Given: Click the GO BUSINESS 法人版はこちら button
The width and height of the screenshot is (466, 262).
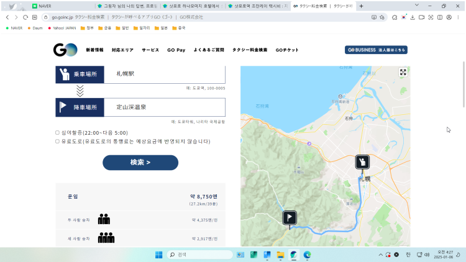Looking at the screenshot, I should pyautogui.click(x=376, y=50).
